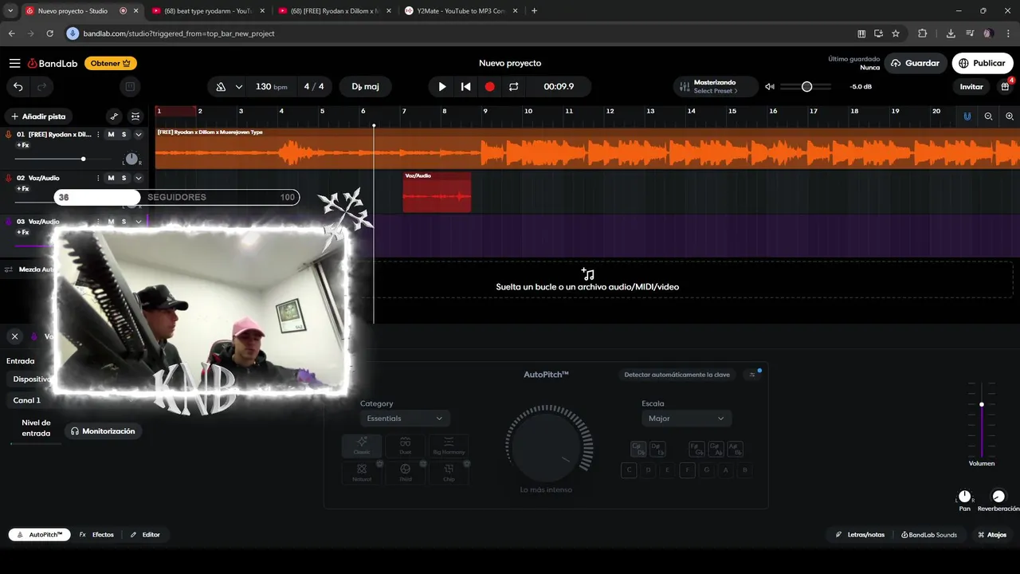
Task: Open track 01 three-dot menu
Action: tap(98, 134)
